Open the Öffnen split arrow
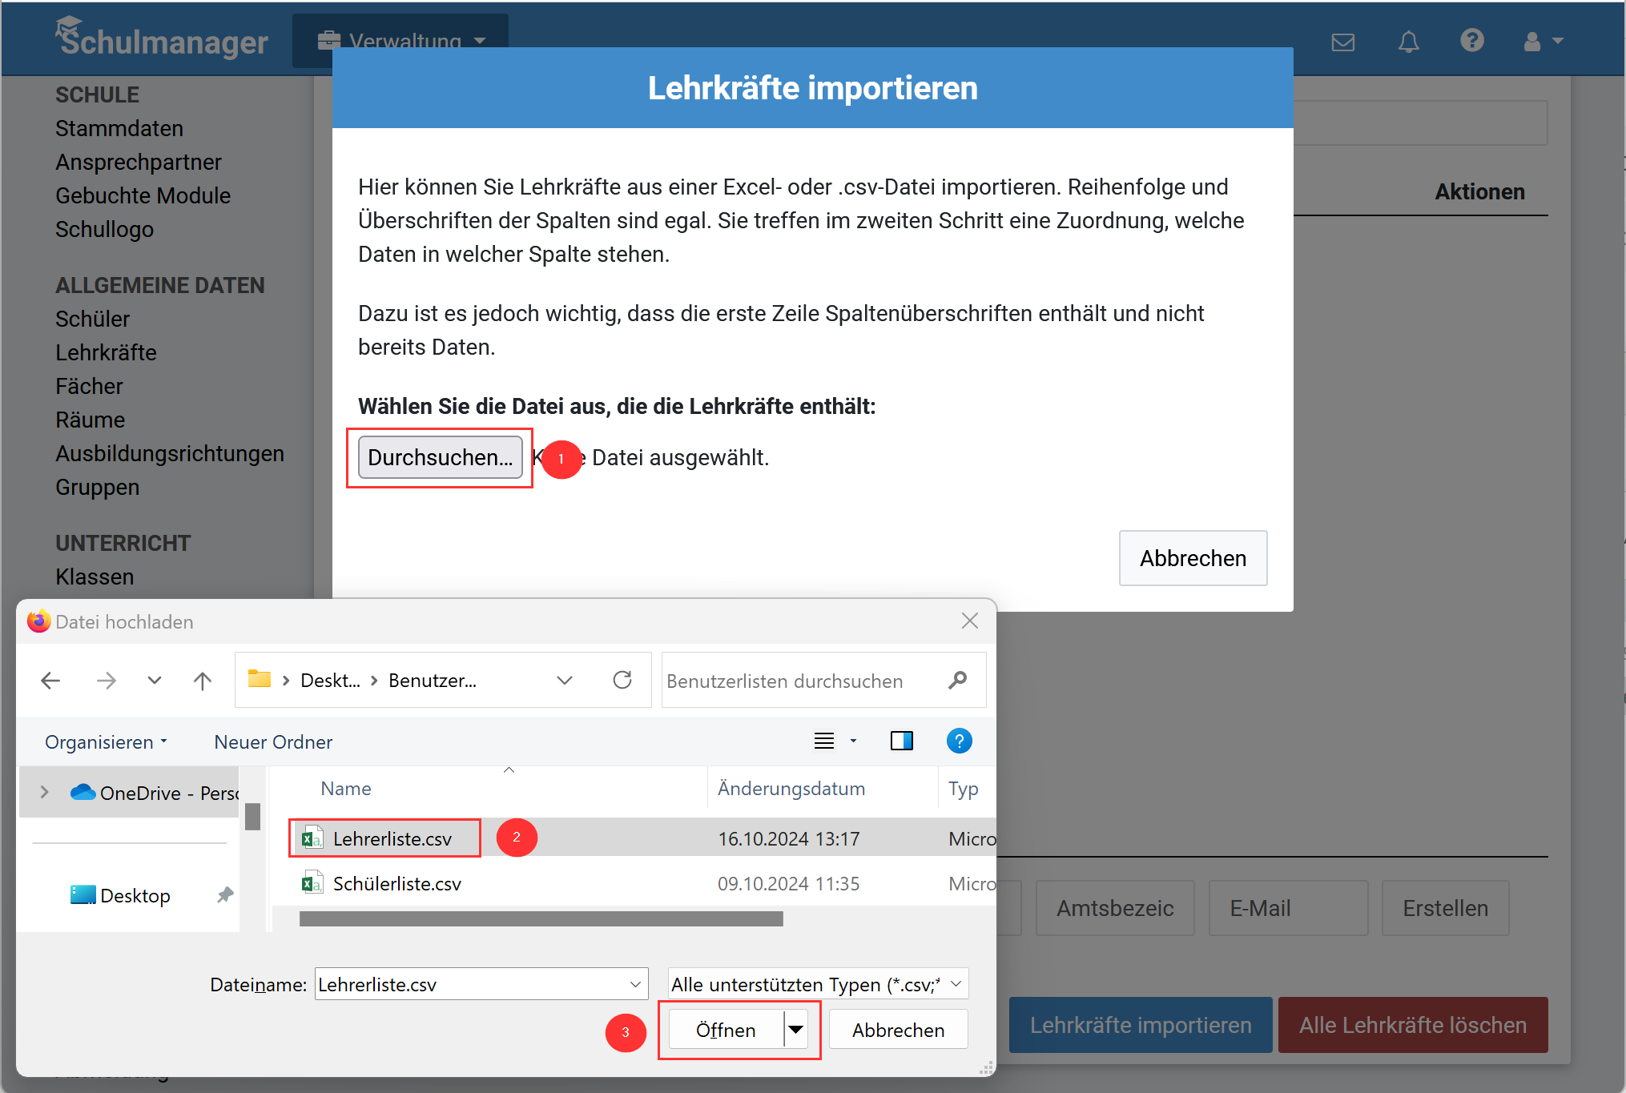 pos(796,1030)
